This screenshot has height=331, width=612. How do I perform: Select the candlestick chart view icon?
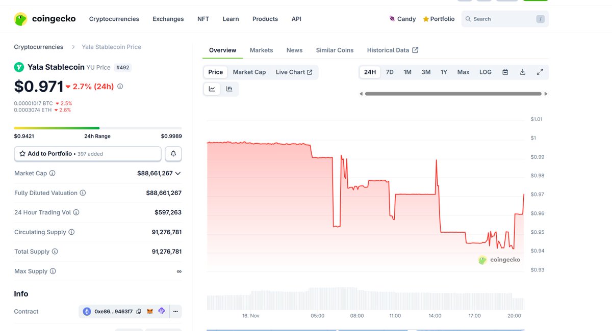tap(229, 89)
